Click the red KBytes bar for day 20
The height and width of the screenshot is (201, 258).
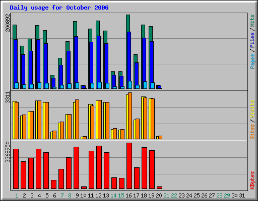click(159, 188)
